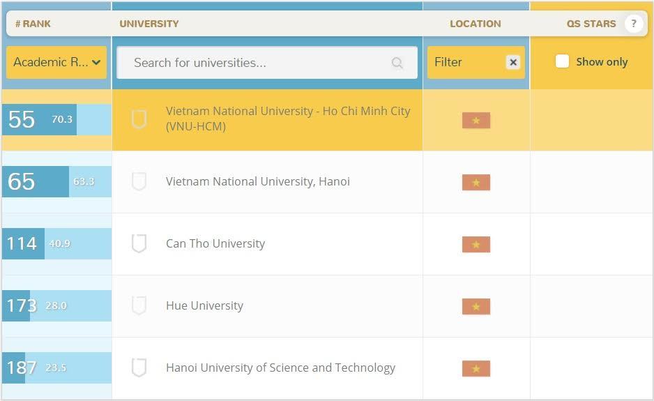Click the UNIVERSITY column header

click(149, 24)
